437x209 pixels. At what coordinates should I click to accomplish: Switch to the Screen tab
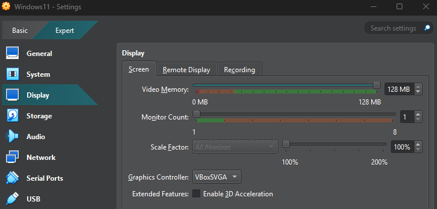(139, 69)
